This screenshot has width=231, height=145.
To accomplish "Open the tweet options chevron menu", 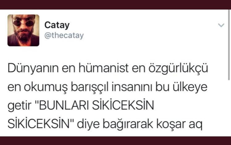I will coord(221,25).
